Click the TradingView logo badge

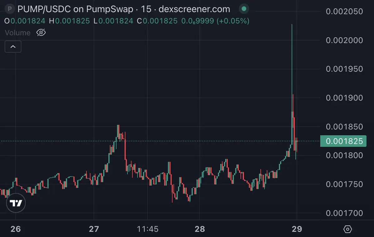[16, 203]
